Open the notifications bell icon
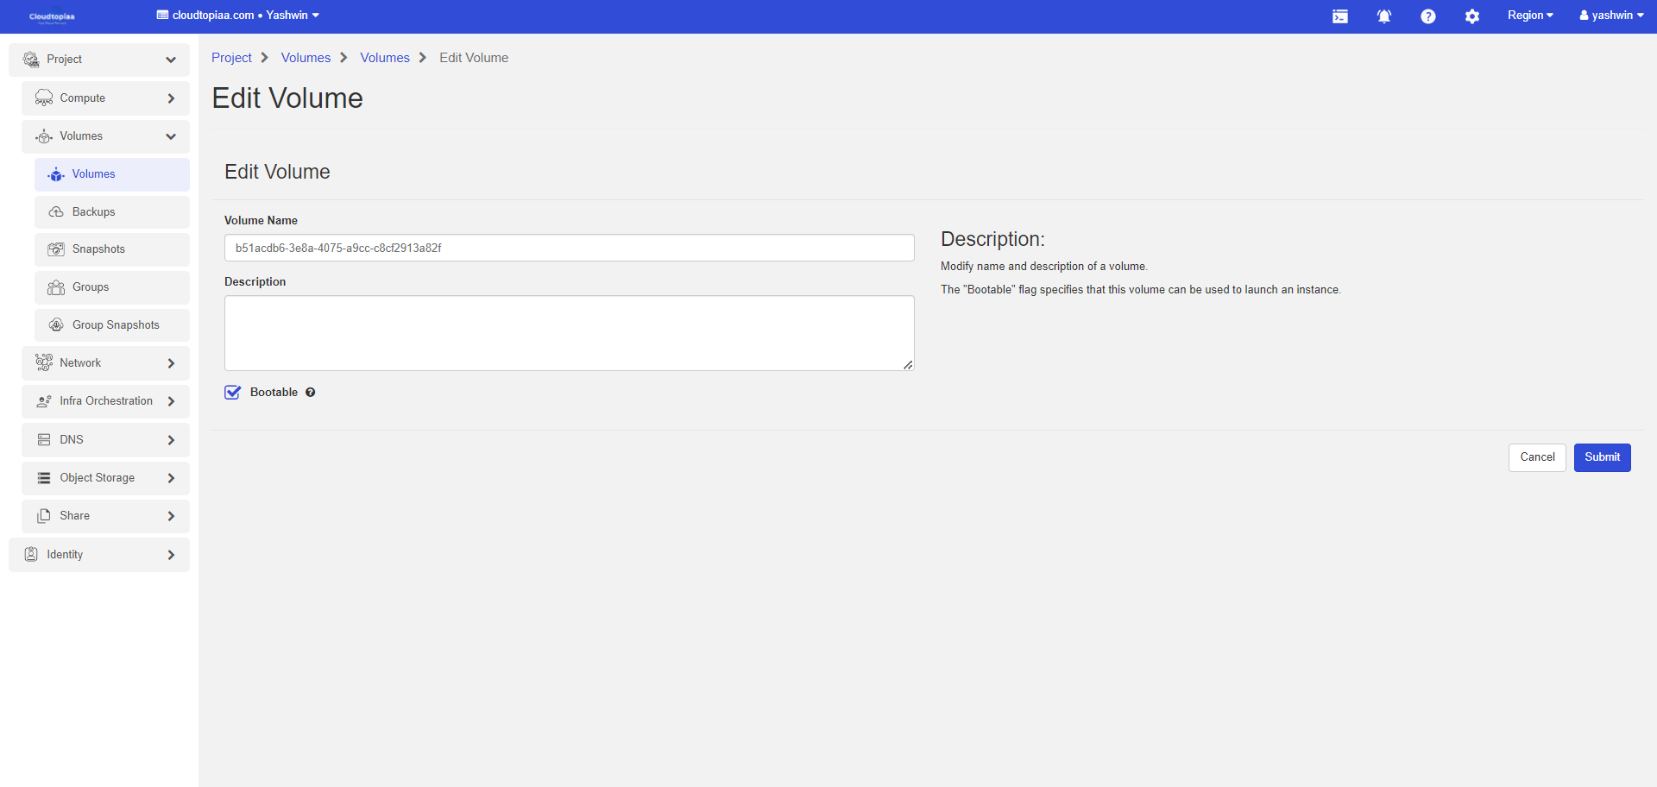This screenshot has height=787, width=1657. [x=1383, y=16]
